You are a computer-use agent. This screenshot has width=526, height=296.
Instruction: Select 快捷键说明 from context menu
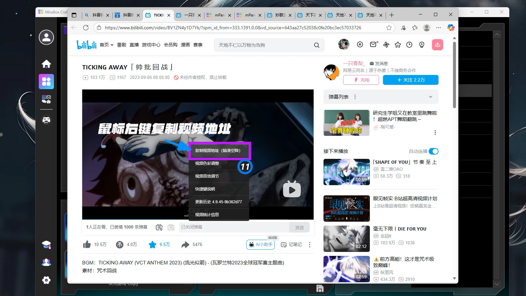(x=219, y=189)
